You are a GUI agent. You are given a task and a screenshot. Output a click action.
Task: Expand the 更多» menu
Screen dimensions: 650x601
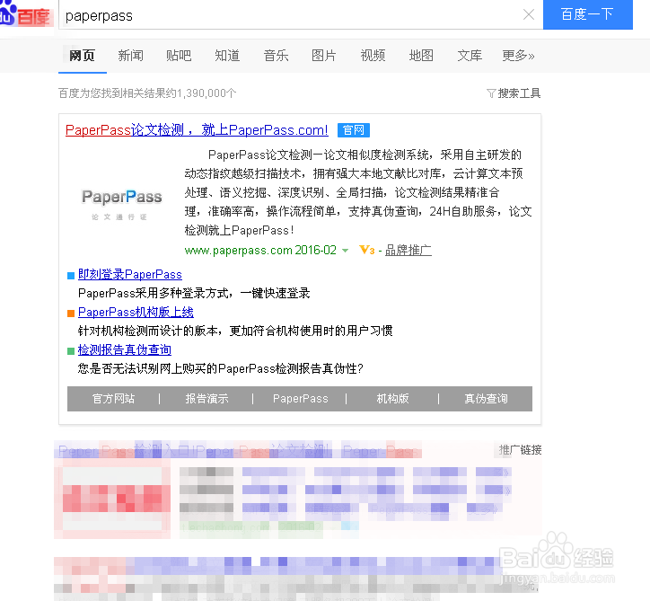click(518, 56)
